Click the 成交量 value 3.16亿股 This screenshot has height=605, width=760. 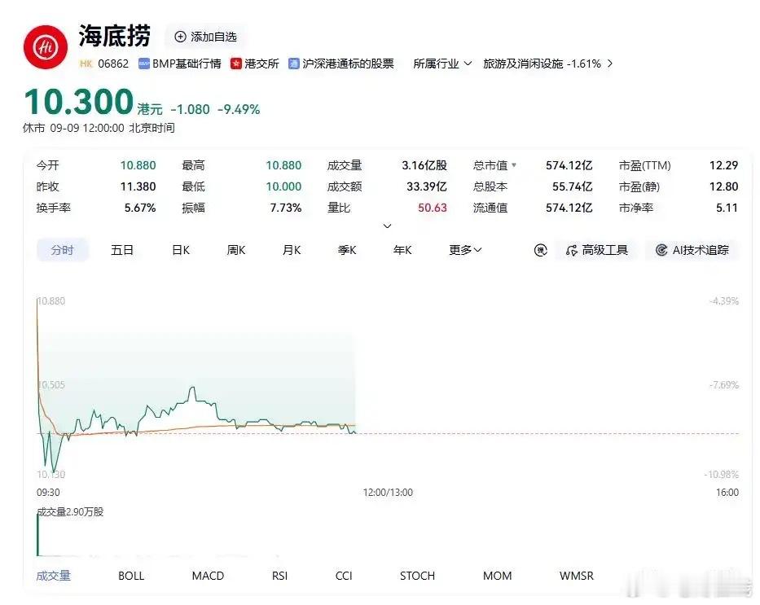point(424,165)
